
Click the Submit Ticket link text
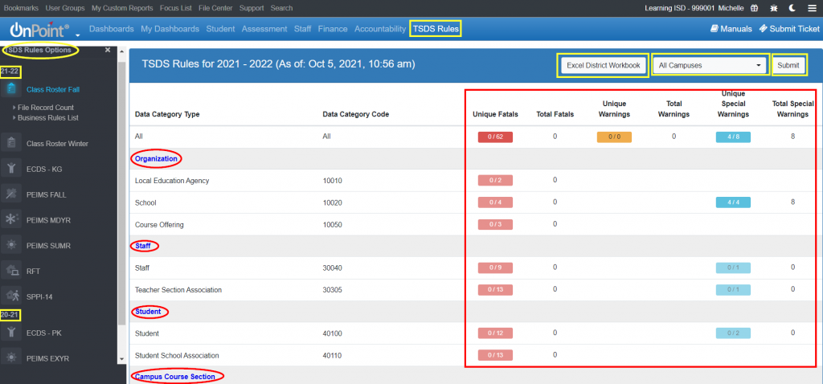coord(794,29)
